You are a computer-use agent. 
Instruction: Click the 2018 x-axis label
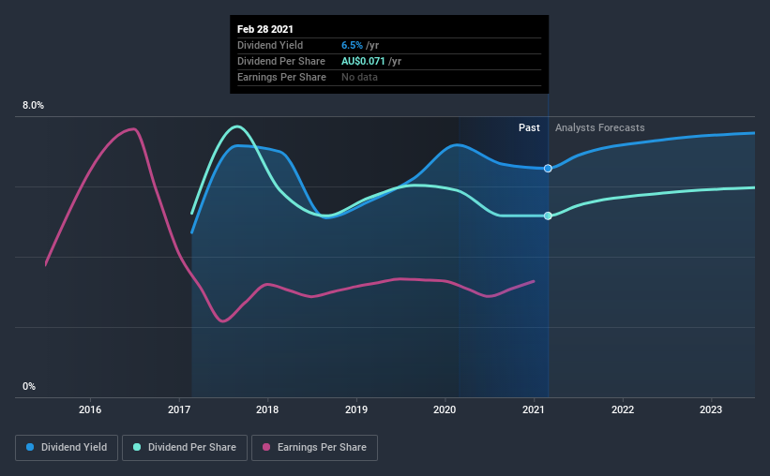tap(267, 409)
